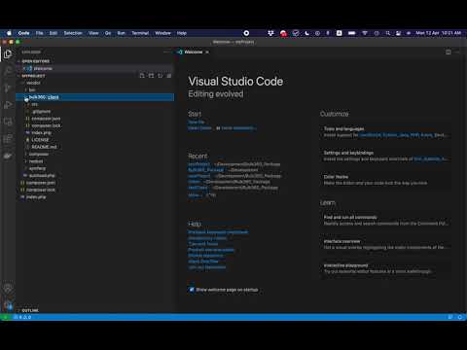Collapse the selected bulk360 client folder
467x350 pixels.
coord(95,97)
